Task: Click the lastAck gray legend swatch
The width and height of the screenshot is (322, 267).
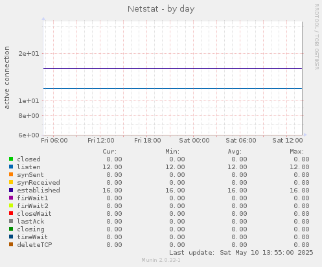Action: 11,221
